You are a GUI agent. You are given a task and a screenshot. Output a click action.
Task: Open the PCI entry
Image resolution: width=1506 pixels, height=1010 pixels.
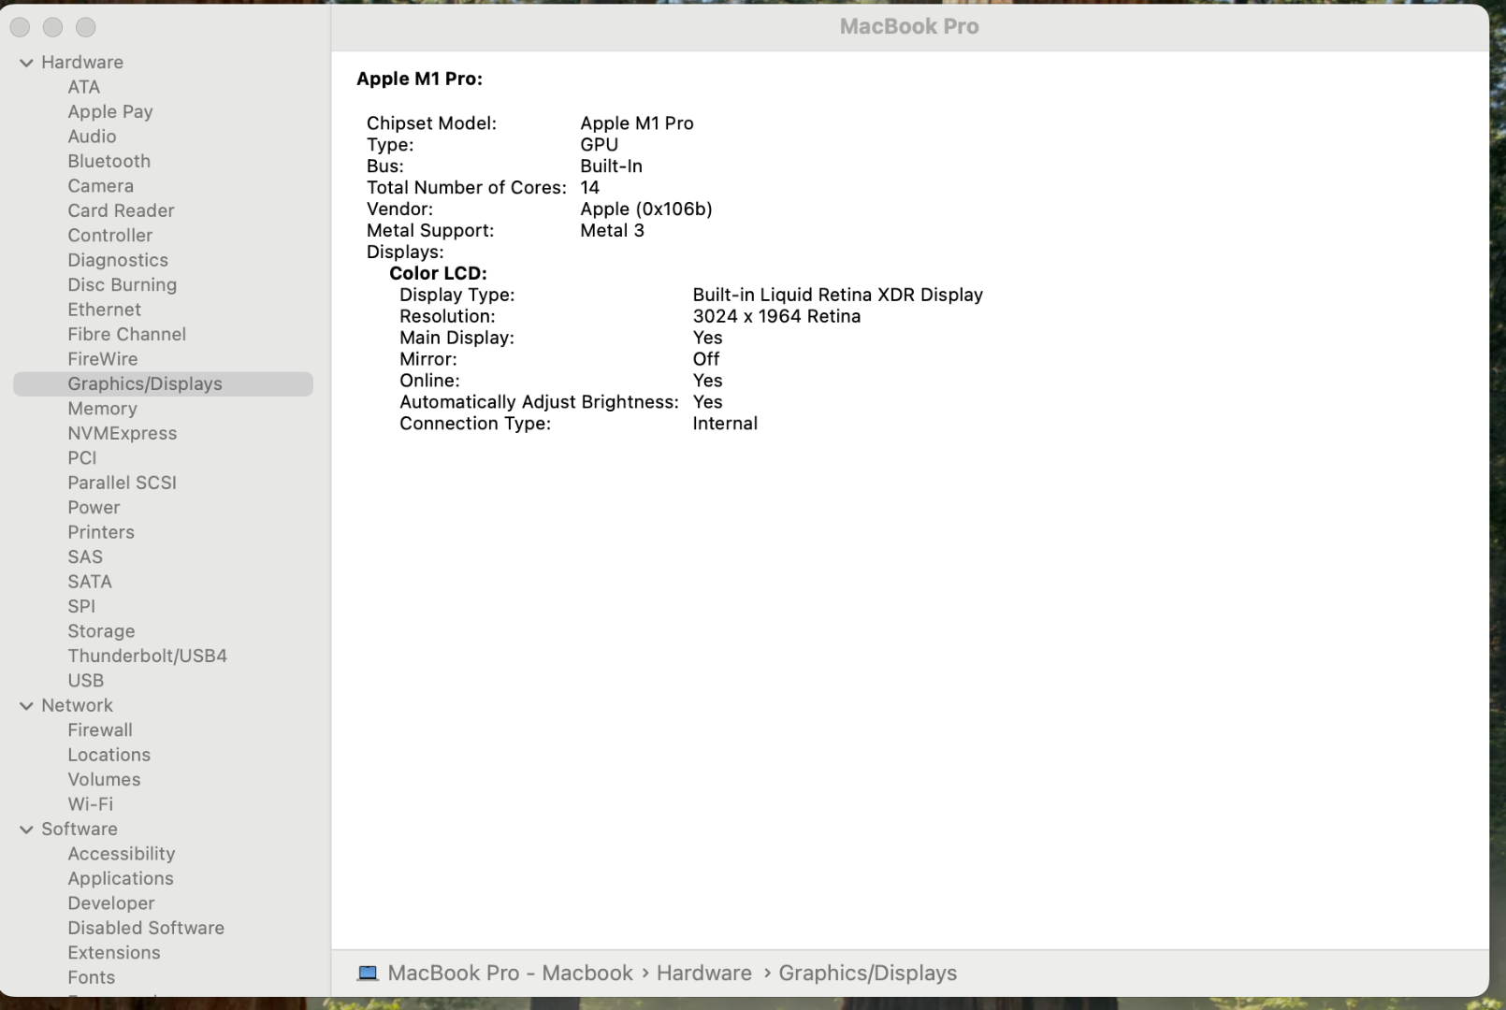(x=81, y=458)
